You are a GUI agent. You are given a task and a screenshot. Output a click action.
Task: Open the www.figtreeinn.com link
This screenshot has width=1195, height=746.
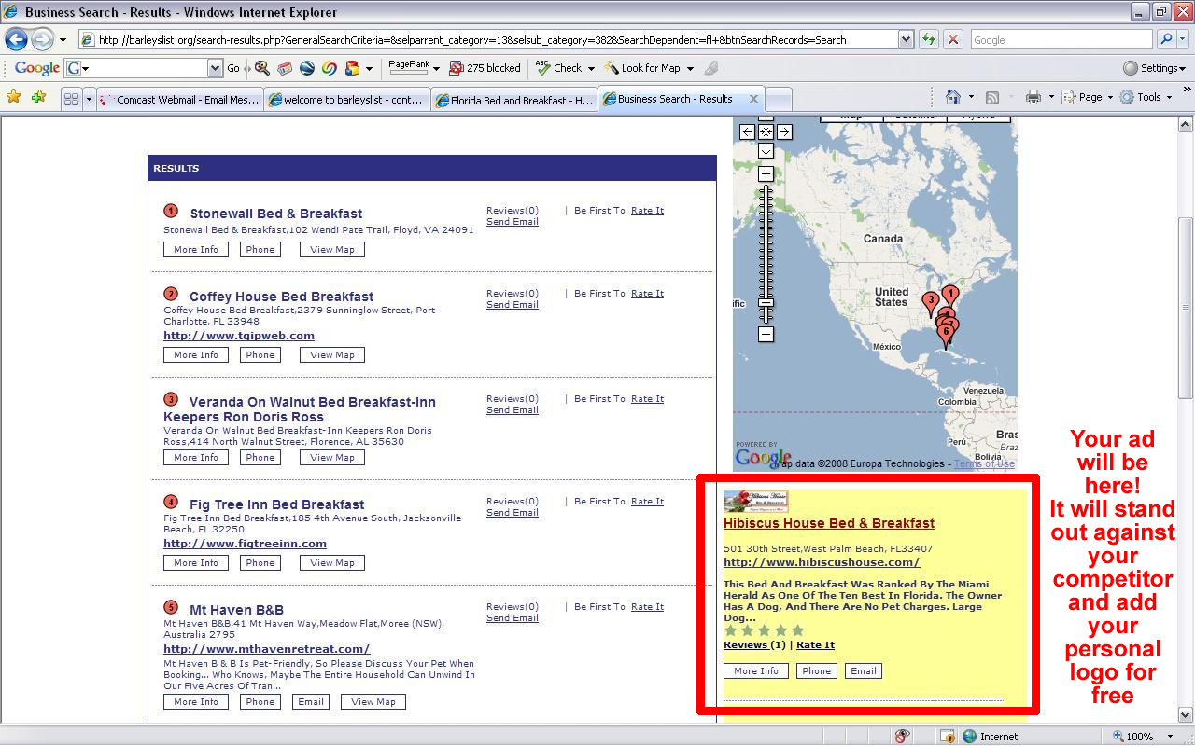click(x=245, y=544)
